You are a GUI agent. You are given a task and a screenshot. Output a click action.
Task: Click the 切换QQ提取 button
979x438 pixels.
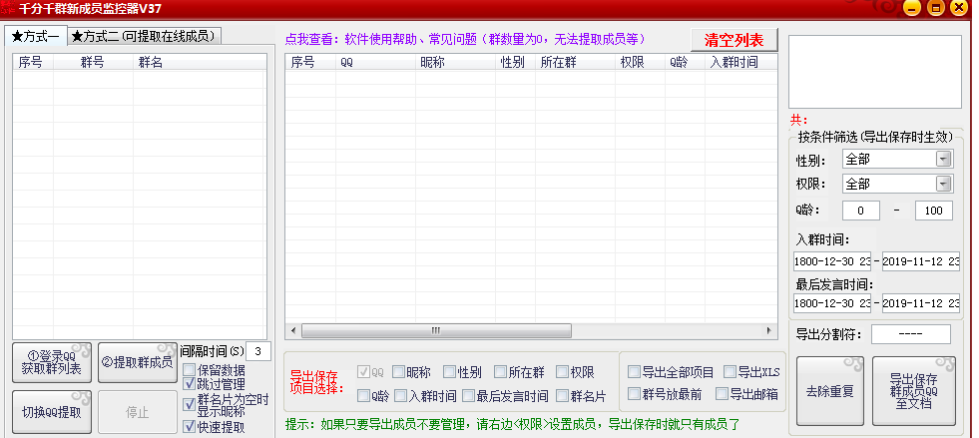(52, 412)
